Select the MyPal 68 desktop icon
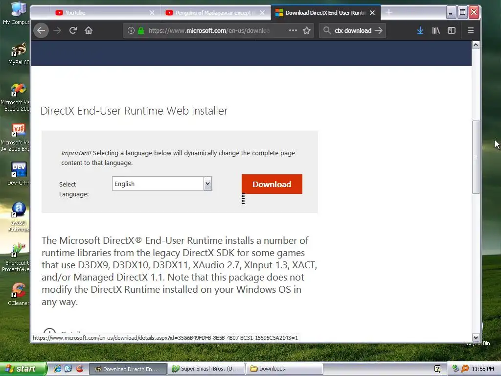 pos(18,54)
